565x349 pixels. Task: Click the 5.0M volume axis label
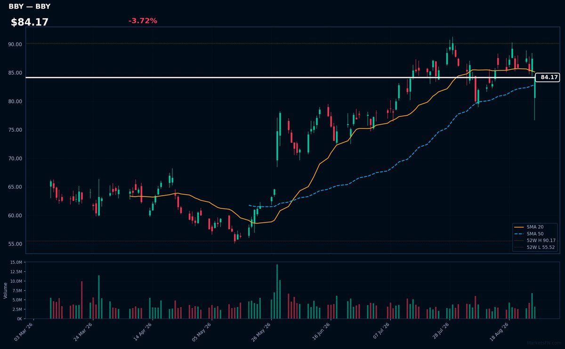pos(17,300)
